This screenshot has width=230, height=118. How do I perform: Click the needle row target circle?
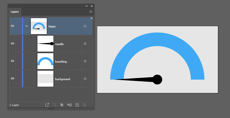[85, 44]
